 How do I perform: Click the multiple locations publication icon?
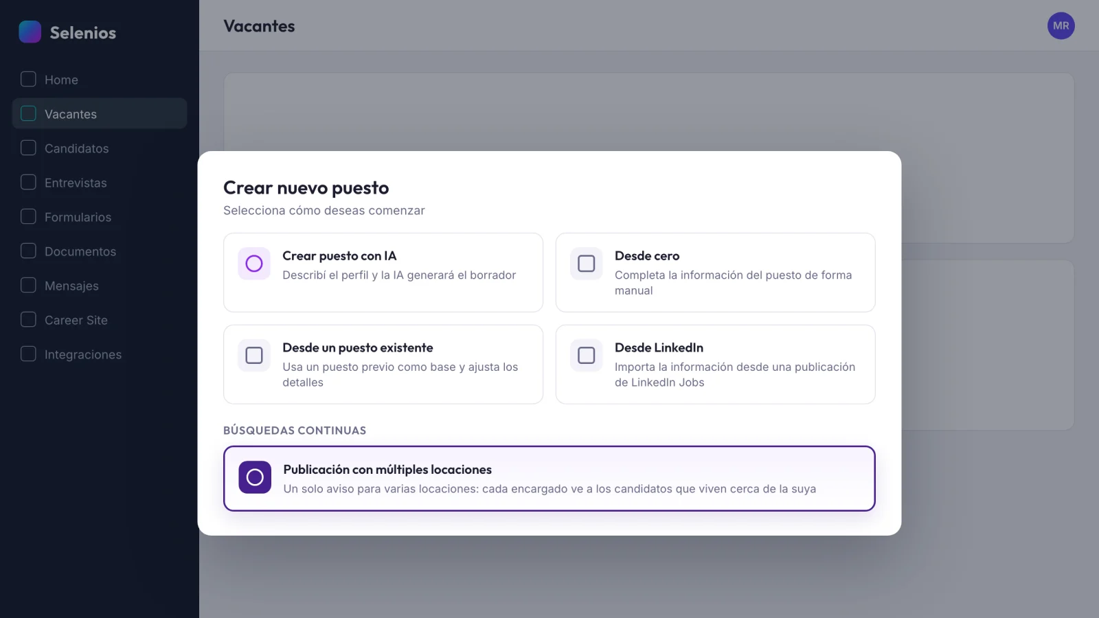(255, 477)
